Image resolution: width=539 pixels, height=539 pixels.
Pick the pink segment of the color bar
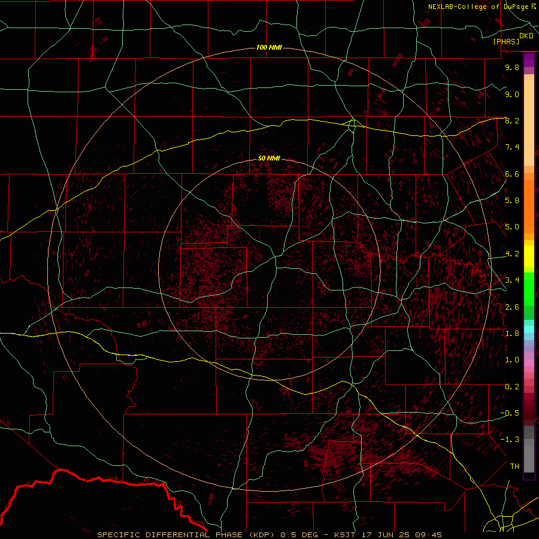point(529,363)
